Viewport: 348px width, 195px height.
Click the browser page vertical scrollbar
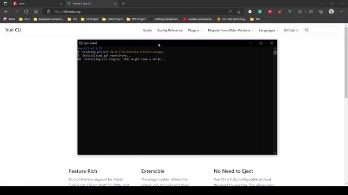click(346, 63)
